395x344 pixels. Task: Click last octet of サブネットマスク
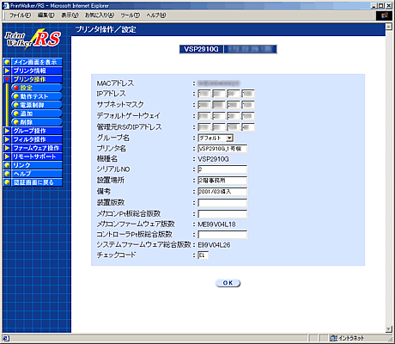(x=248, y=105)
